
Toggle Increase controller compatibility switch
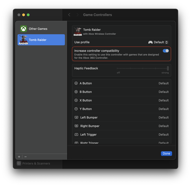[x=166, y=51]
